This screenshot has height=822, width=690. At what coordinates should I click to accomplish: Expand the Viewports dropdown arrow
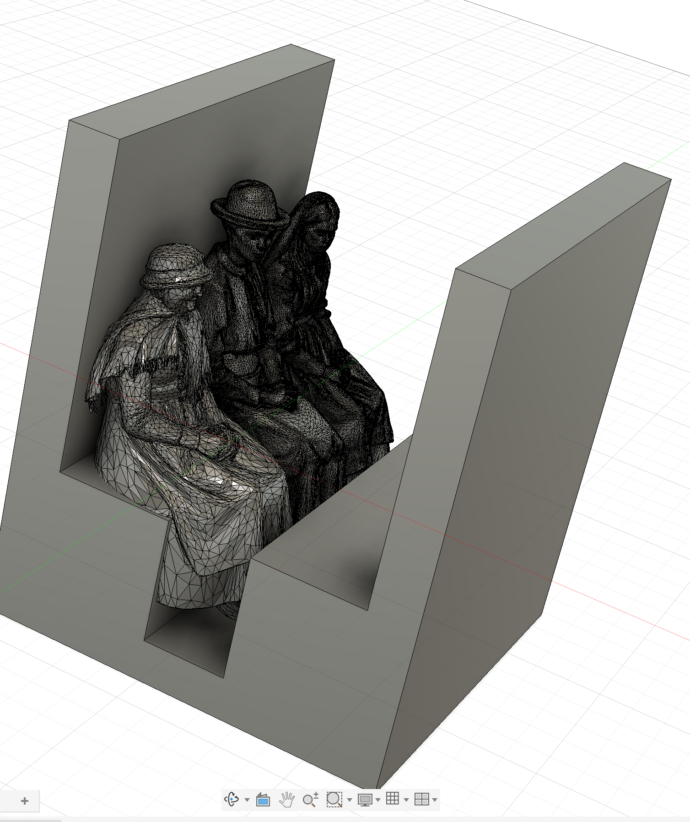point(435,800)
